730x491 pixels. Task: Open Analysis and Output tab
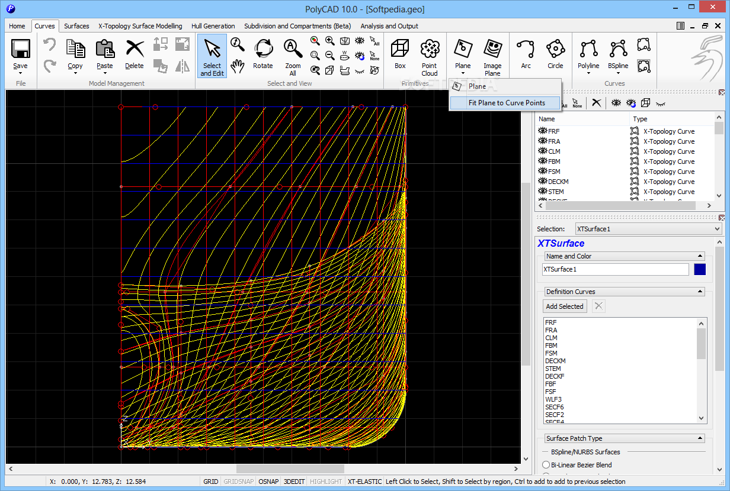pyautogui.click(x=389, y=26)
